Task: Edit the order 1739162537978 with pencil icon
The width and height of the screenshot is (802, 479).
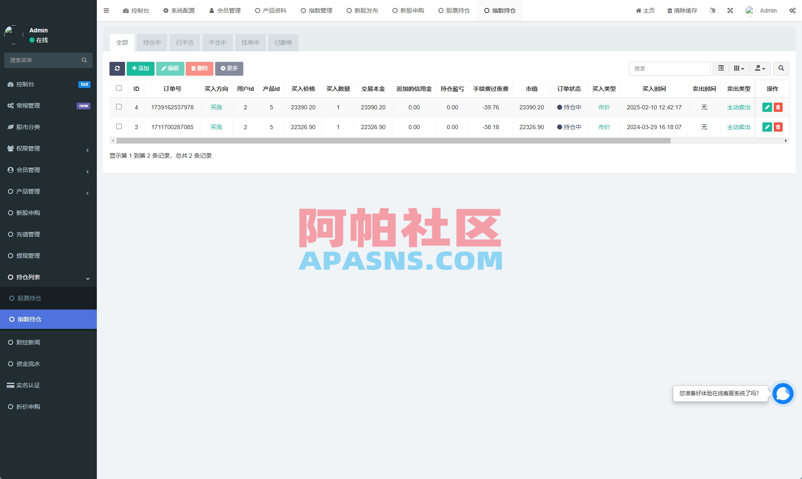Action: tap(767, 107)
